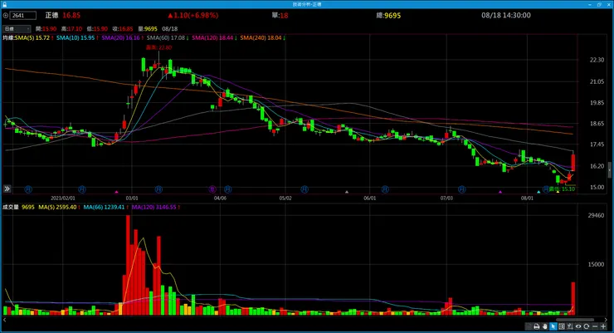This screenshot has height=333, width=614.
Task: Expand side panel with double-chevron button
Action: pos(7,189)
